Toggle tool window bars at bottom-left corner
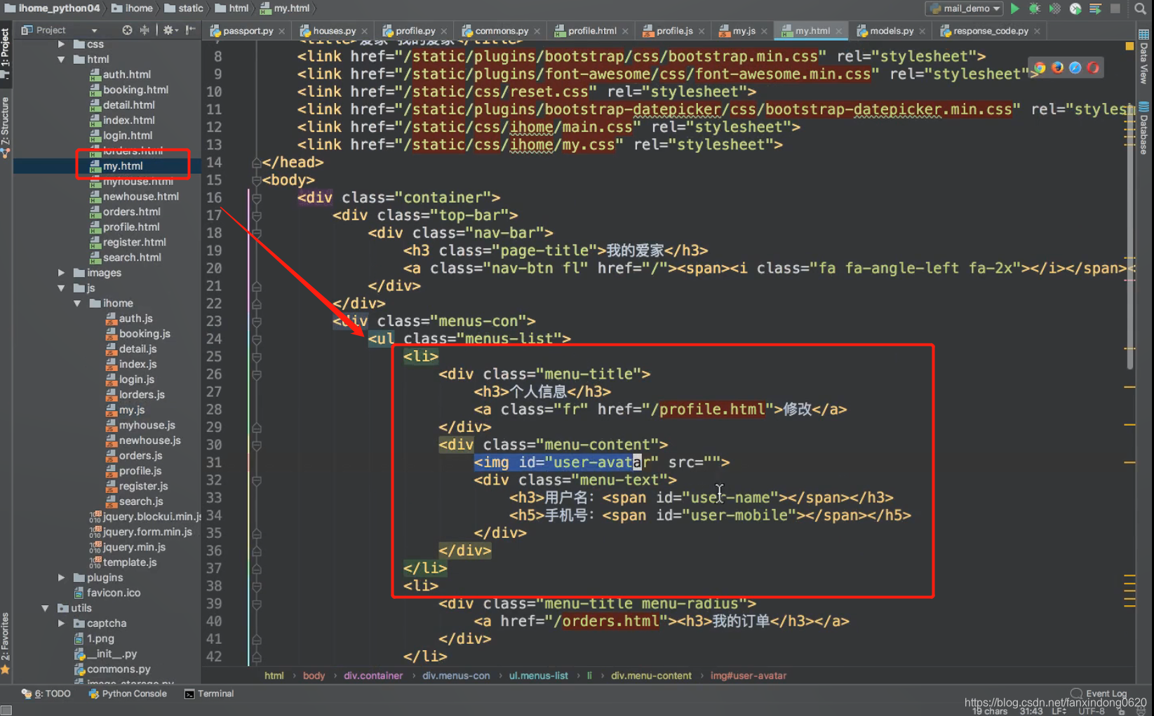 point(6,710)
